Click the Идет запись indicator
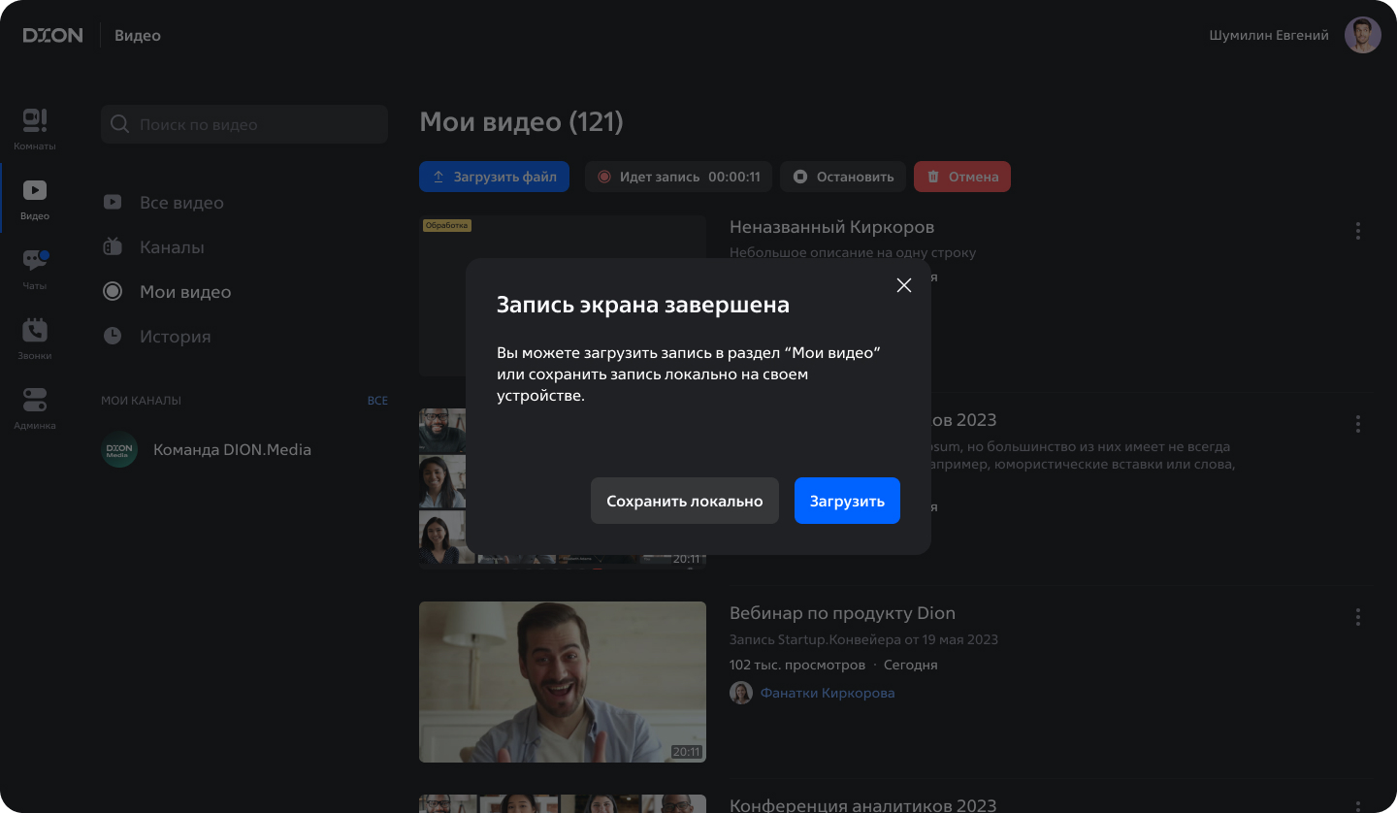The height and width of the screenshot is (813, 1397). pyautogui.click(x=679, y=177)
